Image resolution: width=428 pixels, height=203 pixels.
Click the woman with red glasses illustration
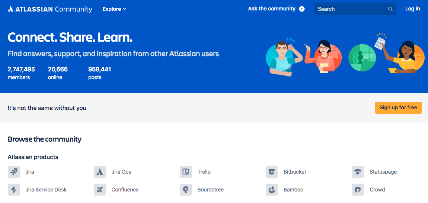click(323, 57)
